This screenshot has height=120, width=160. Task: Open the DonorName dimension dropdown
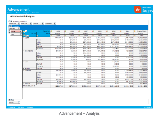[55, 24]
